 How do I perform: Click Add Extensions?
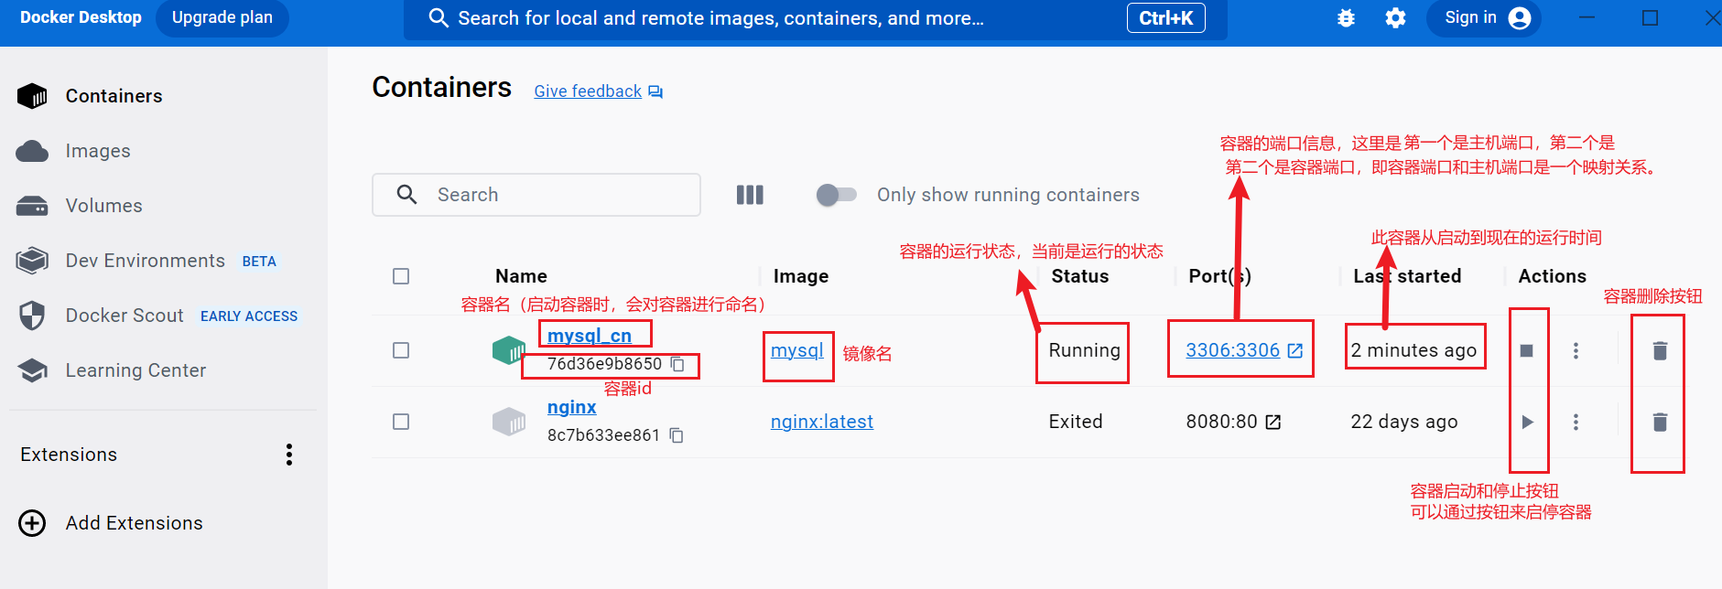[135, 523]
